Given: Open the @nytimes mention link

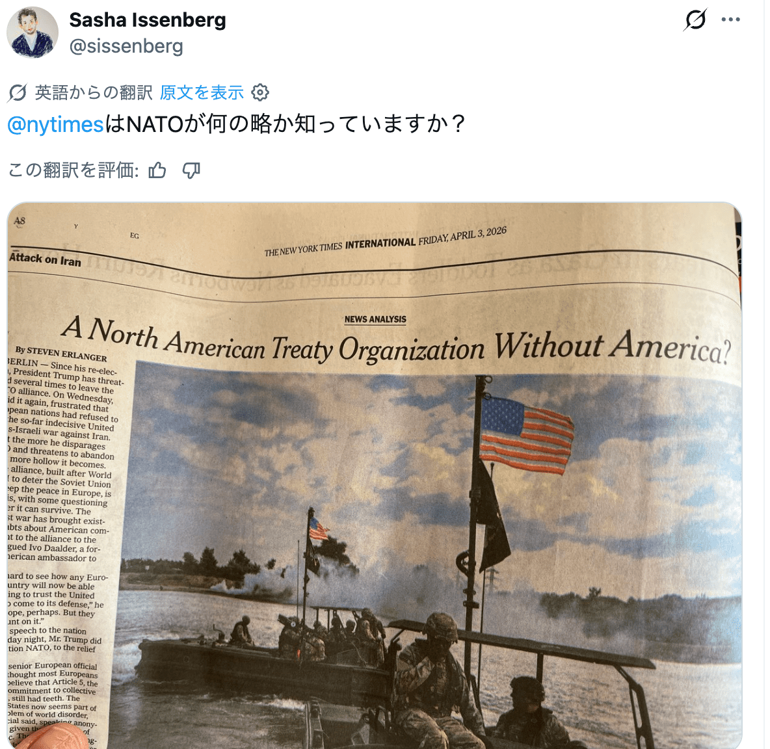Looking at the screenshot, I should (x=55, y=124).
